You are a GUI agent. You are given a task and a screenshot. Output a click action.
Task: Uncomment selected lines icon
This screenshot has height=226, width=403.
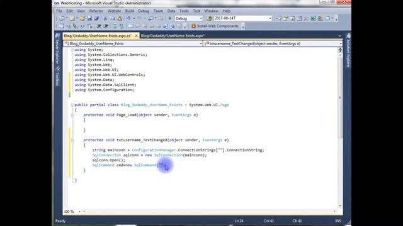122,26
